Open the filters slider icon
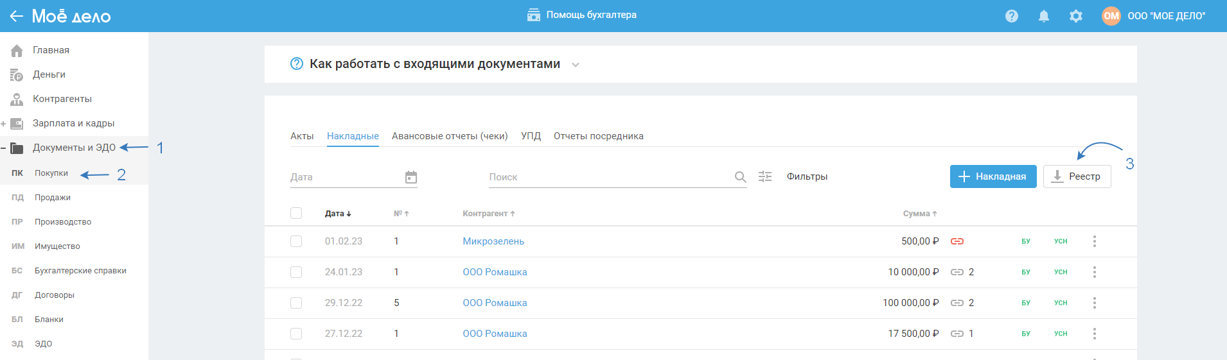1227x360 pixels. (x=765, y=176)
